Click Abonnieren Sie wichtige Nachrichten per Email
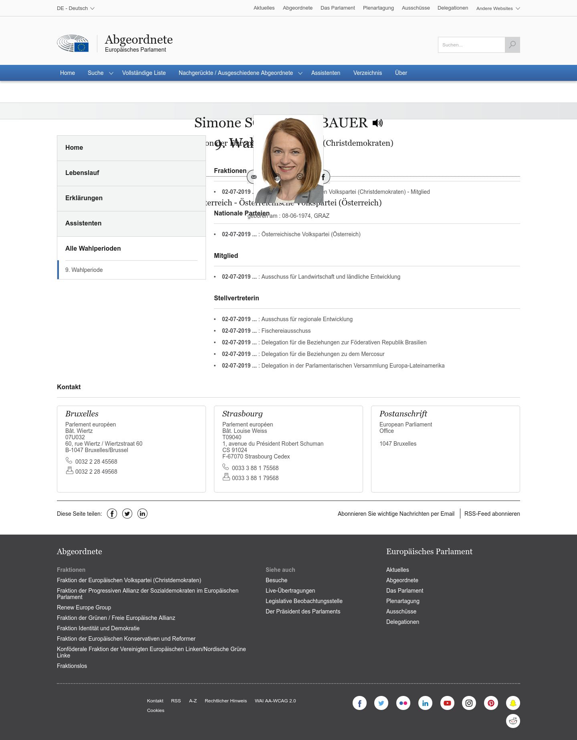Viewport: 577px width, 740px height. coord(396,514)
